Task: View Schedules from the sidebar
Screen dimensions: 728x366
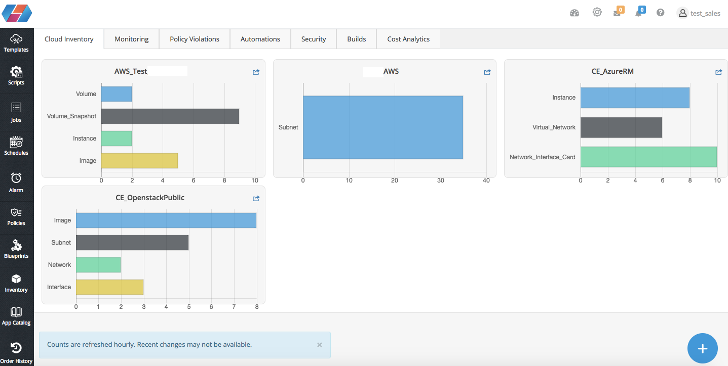Action: coord(17,146)
